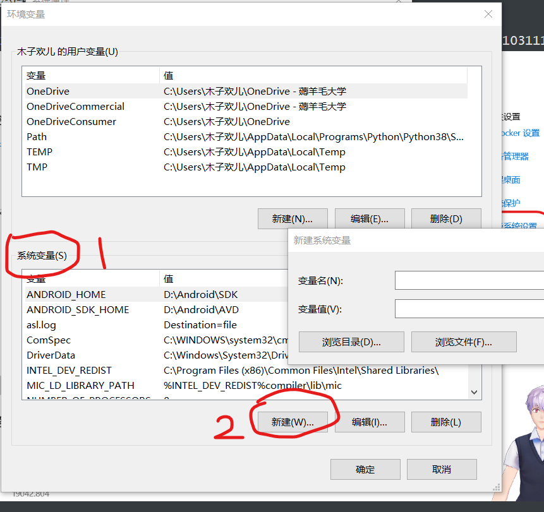Open the Docker 设置 link behind dialog
This screenshot has width=544, height=512.
tap(521, 133)
